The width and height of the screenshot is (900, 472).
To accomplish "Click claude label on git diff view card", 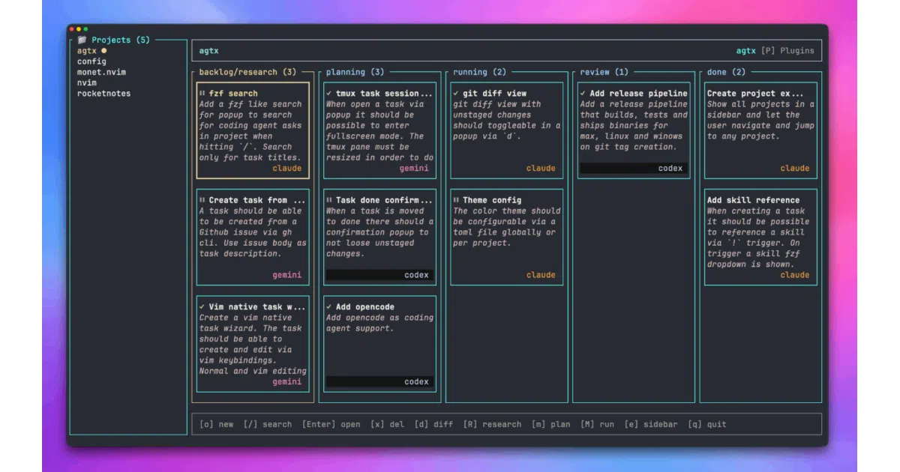I will point(541,169).
